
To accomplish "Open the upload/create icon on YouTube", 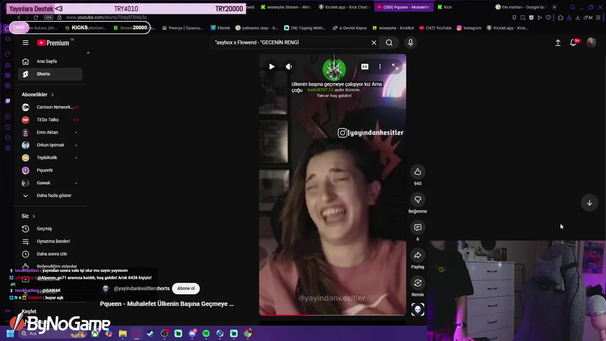I will coord(558,43).
